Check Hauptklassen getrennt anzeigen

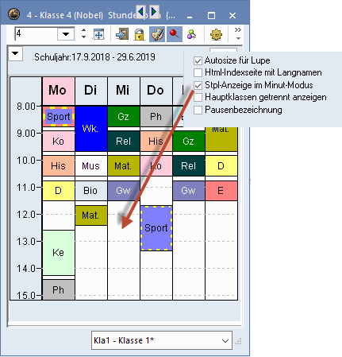[x=198, y=97]
